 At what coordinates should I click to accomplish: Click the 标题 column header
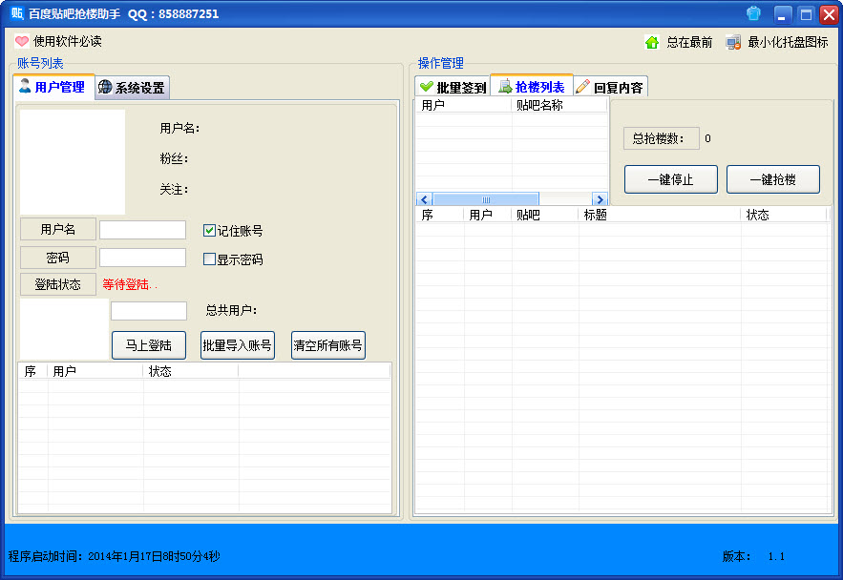pos(659,215)
